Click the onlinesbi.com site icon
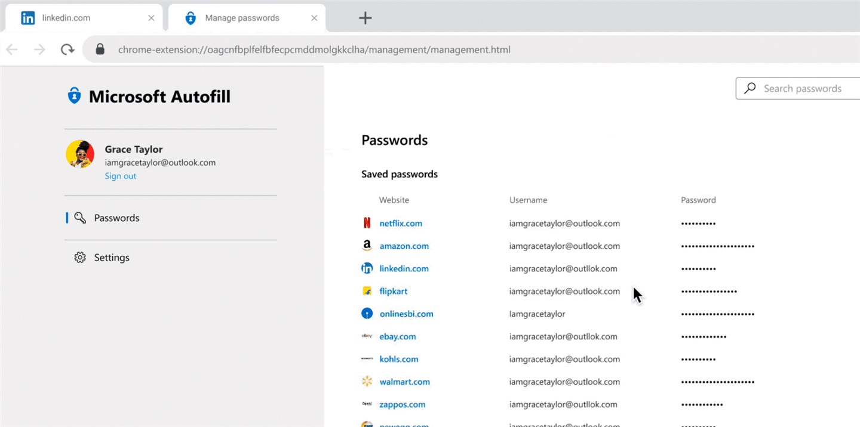860x427 pixels. pyautogui.click(x=367, y=314)
